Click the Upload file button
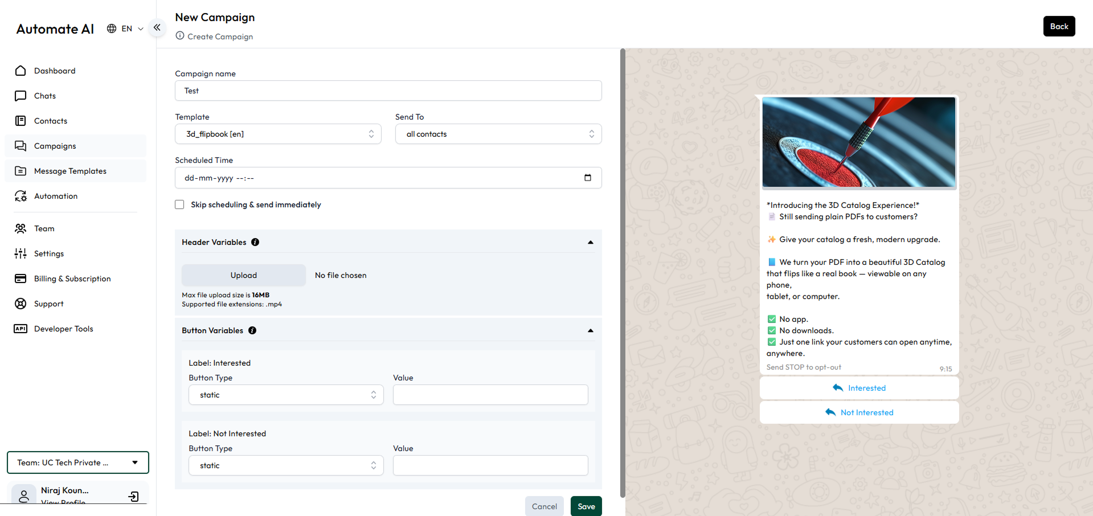Image resolution: width=1093 pixels, height=516 pixels. point(244,275)
